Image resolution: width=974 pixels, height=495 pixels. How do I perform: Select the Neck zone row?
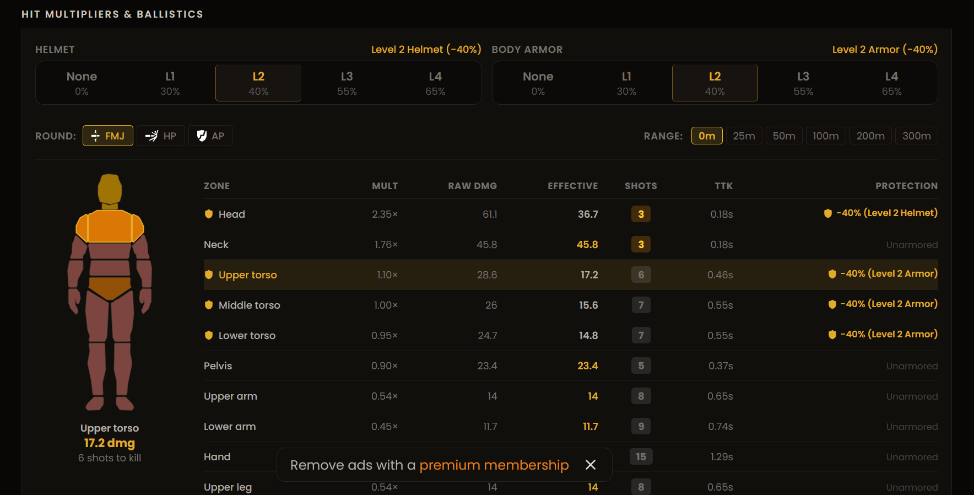coord(571,244)
